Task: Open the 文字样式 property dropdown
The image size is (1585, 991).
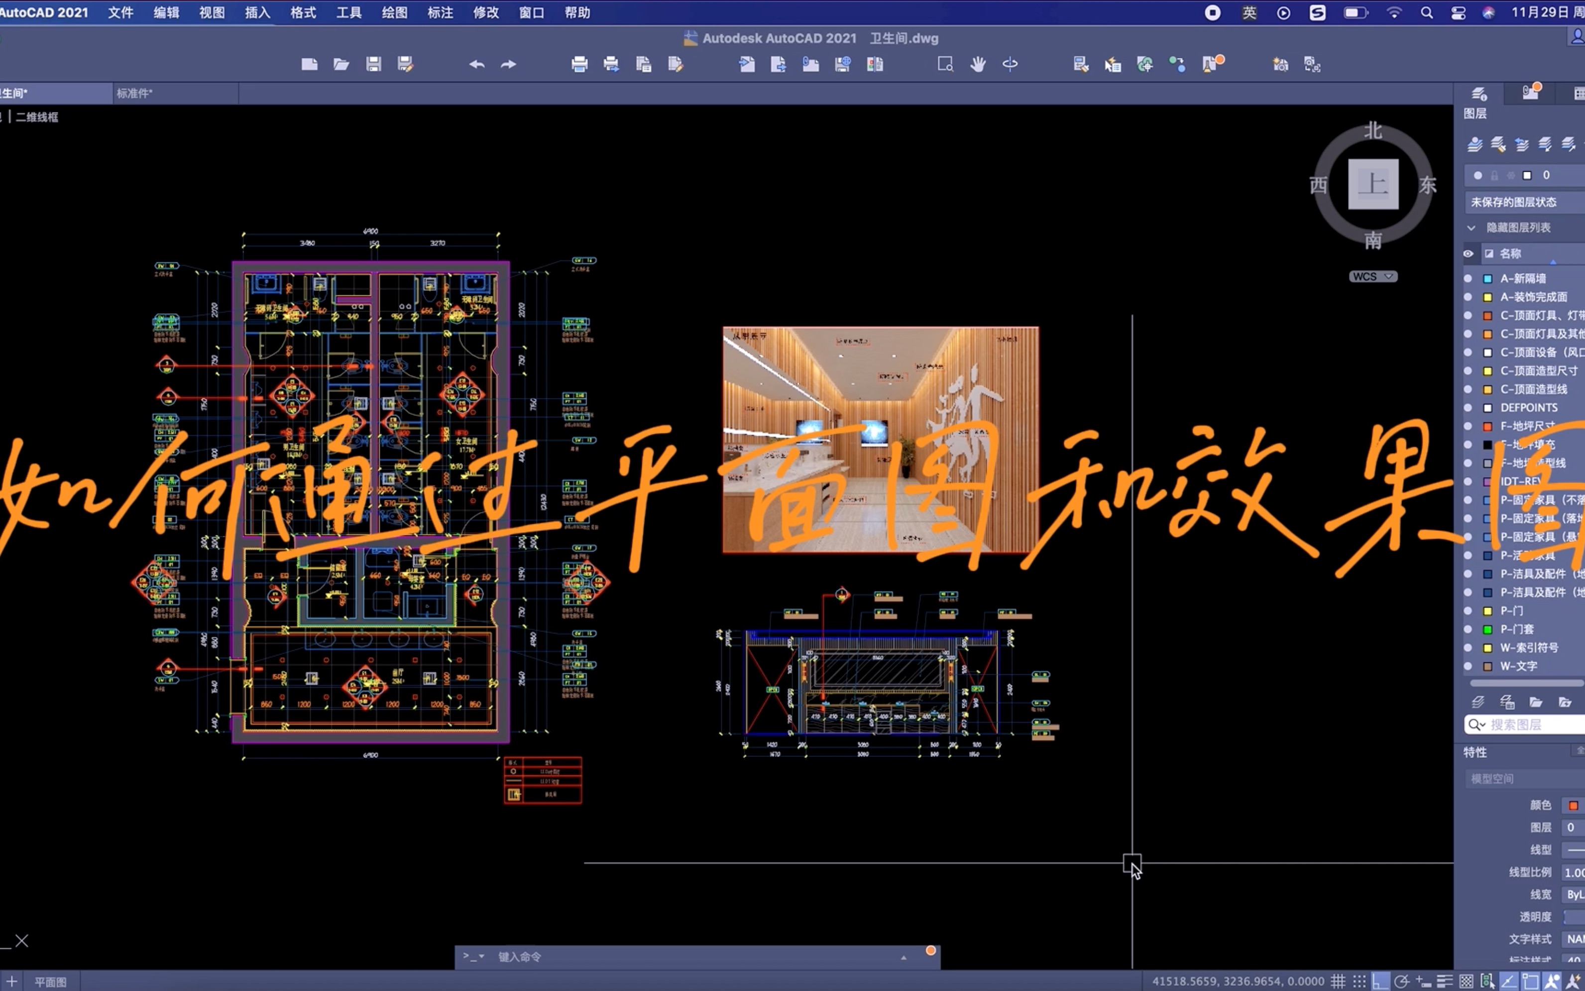Action: (1573, 939)
